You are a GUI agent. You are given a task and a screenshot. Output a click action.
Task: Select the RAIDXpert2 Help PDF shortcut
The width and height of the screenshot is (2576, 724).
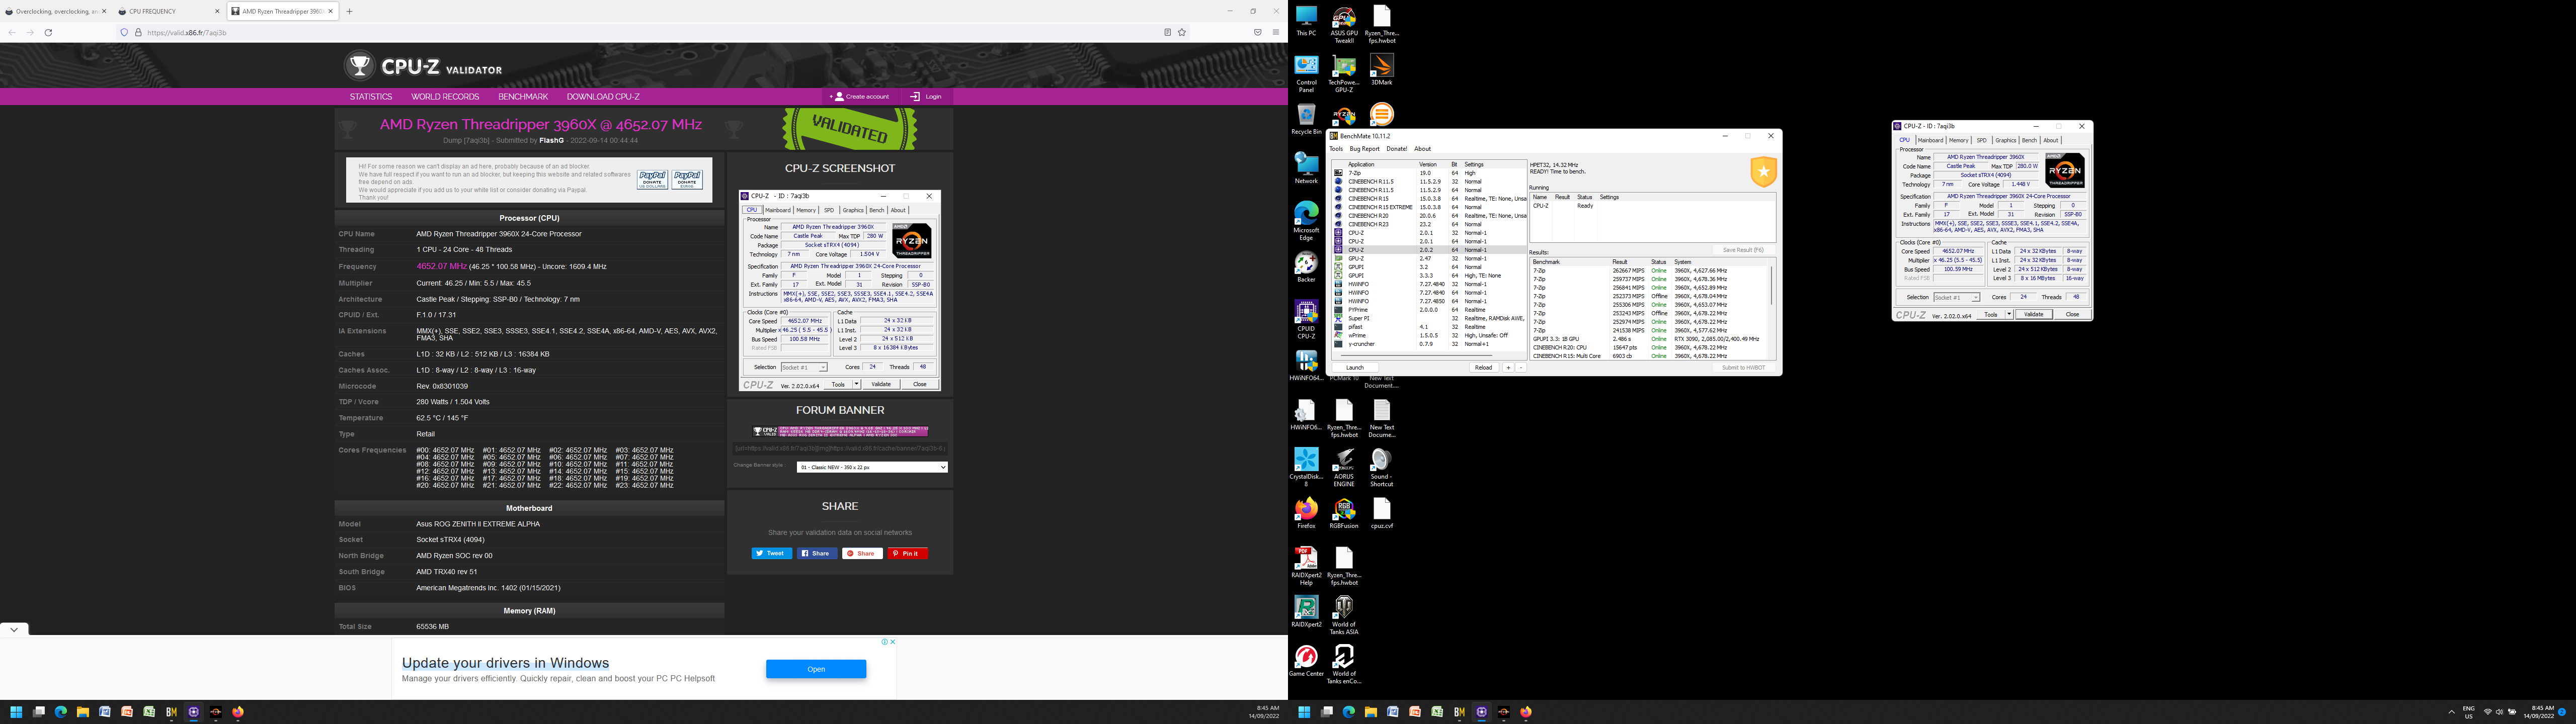tap(1306, 566)
